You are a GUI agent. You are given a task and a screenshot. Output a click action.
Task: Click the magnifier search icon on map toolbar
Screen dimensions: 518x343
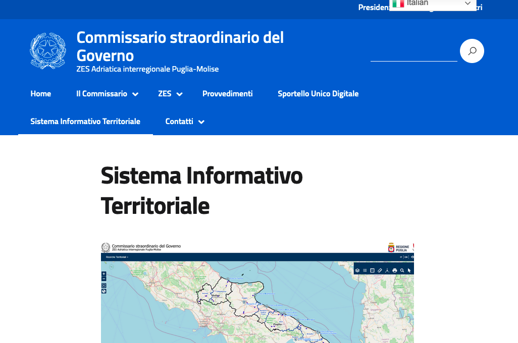click(402, 270)
